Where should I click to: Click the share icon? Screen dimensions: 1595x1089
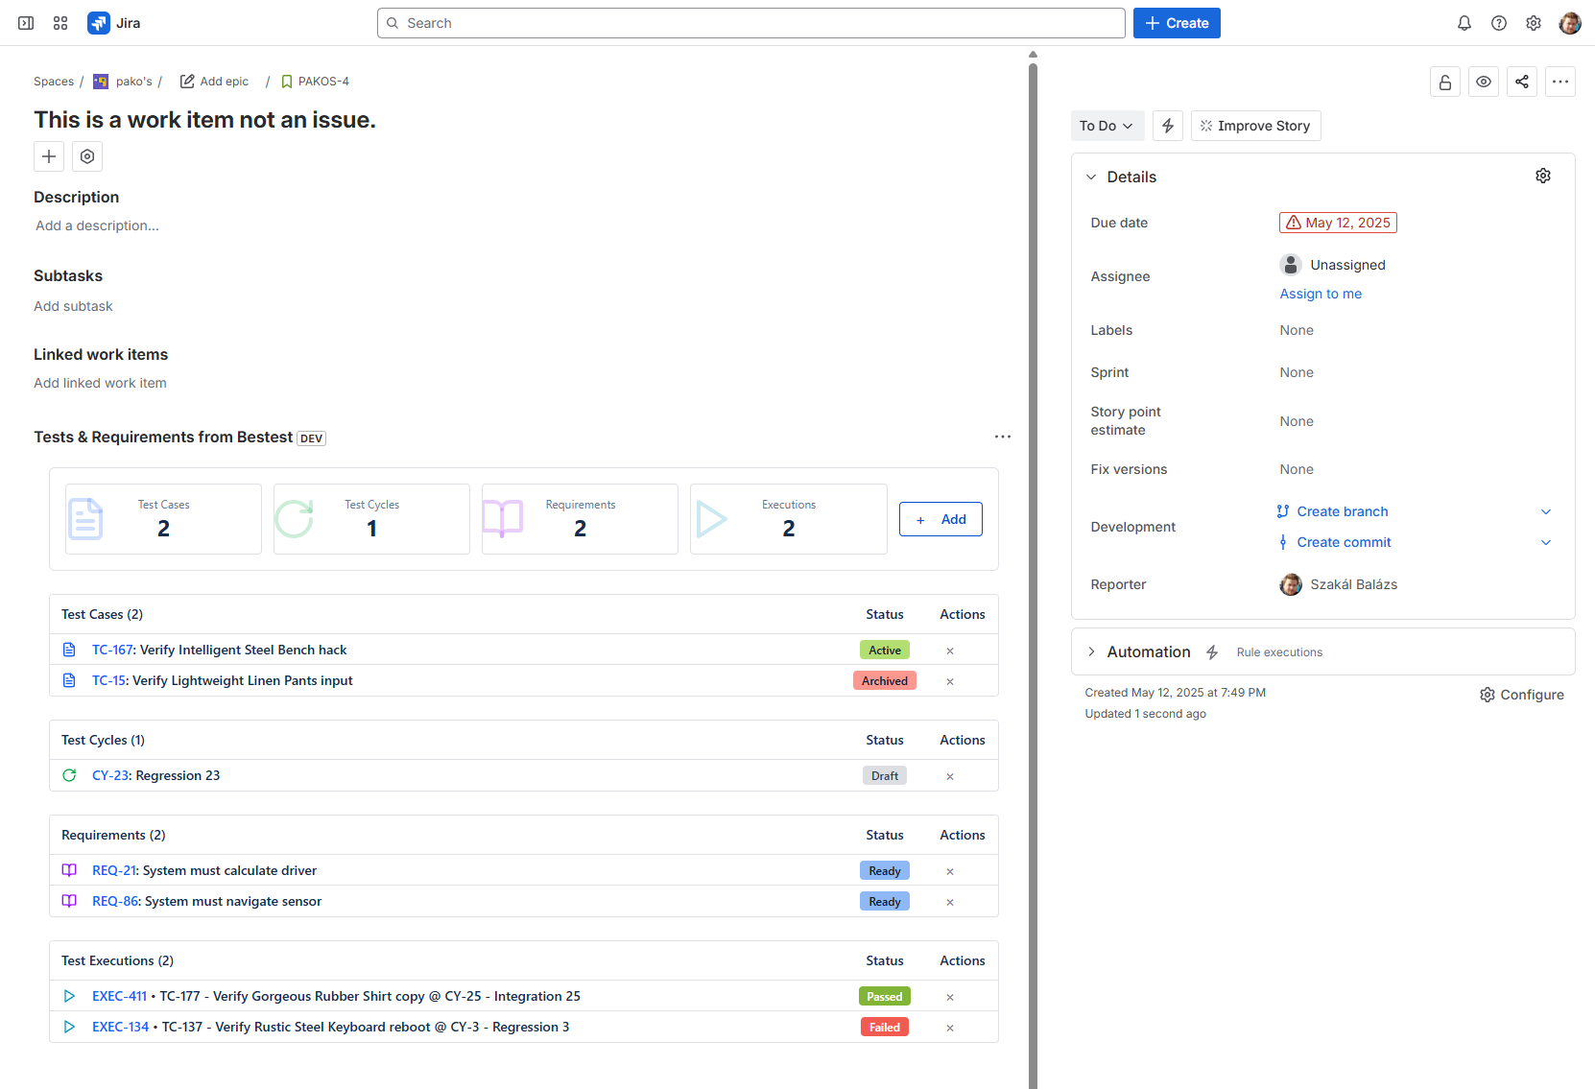coord(1521,82)
